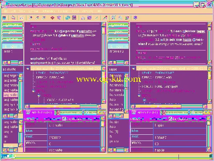This screenshot has width=214, height=161.
Task: Collapse the Lemma asphalte root tree node
Action: pyautogui.click(x=28, y=68)
